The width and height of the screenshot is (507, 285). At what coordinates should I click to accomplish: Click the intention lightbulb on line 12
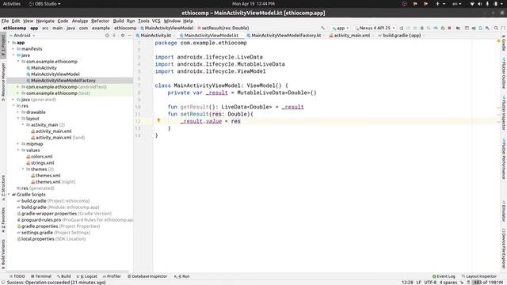(158, 120)
